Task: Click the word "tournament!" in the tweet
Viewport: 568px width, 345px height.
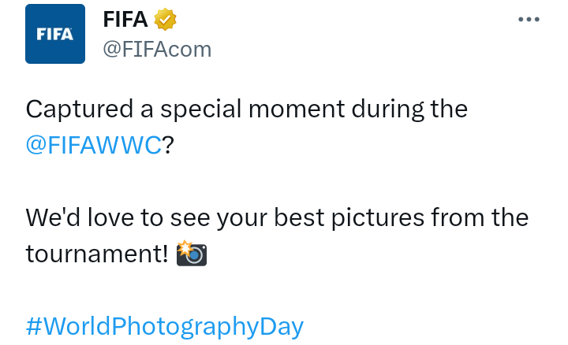Action: pyautogui.click(x=98, y=254)
